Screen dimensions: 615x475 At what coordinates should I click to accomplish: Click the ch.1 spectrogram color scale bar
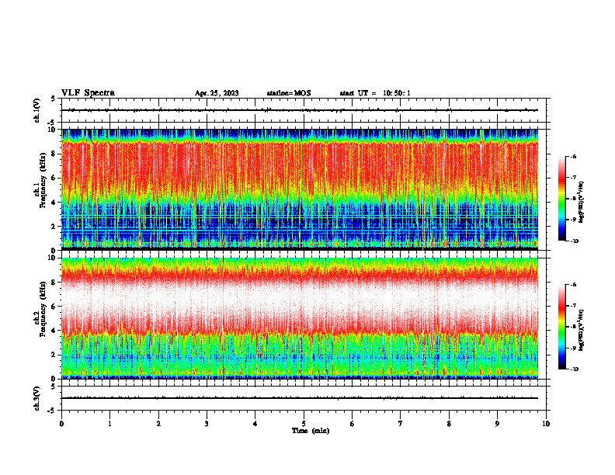[561, 199]
